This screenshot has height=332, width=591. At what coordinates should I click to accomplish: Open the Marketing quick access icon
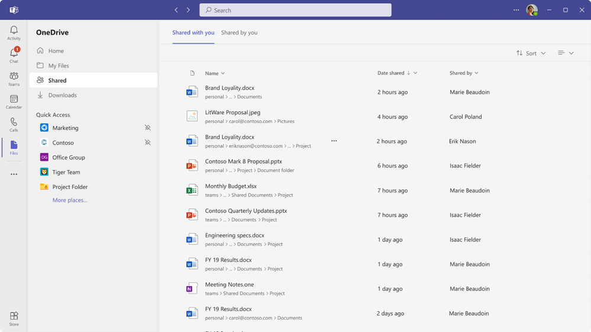click(x=44, y=128)
